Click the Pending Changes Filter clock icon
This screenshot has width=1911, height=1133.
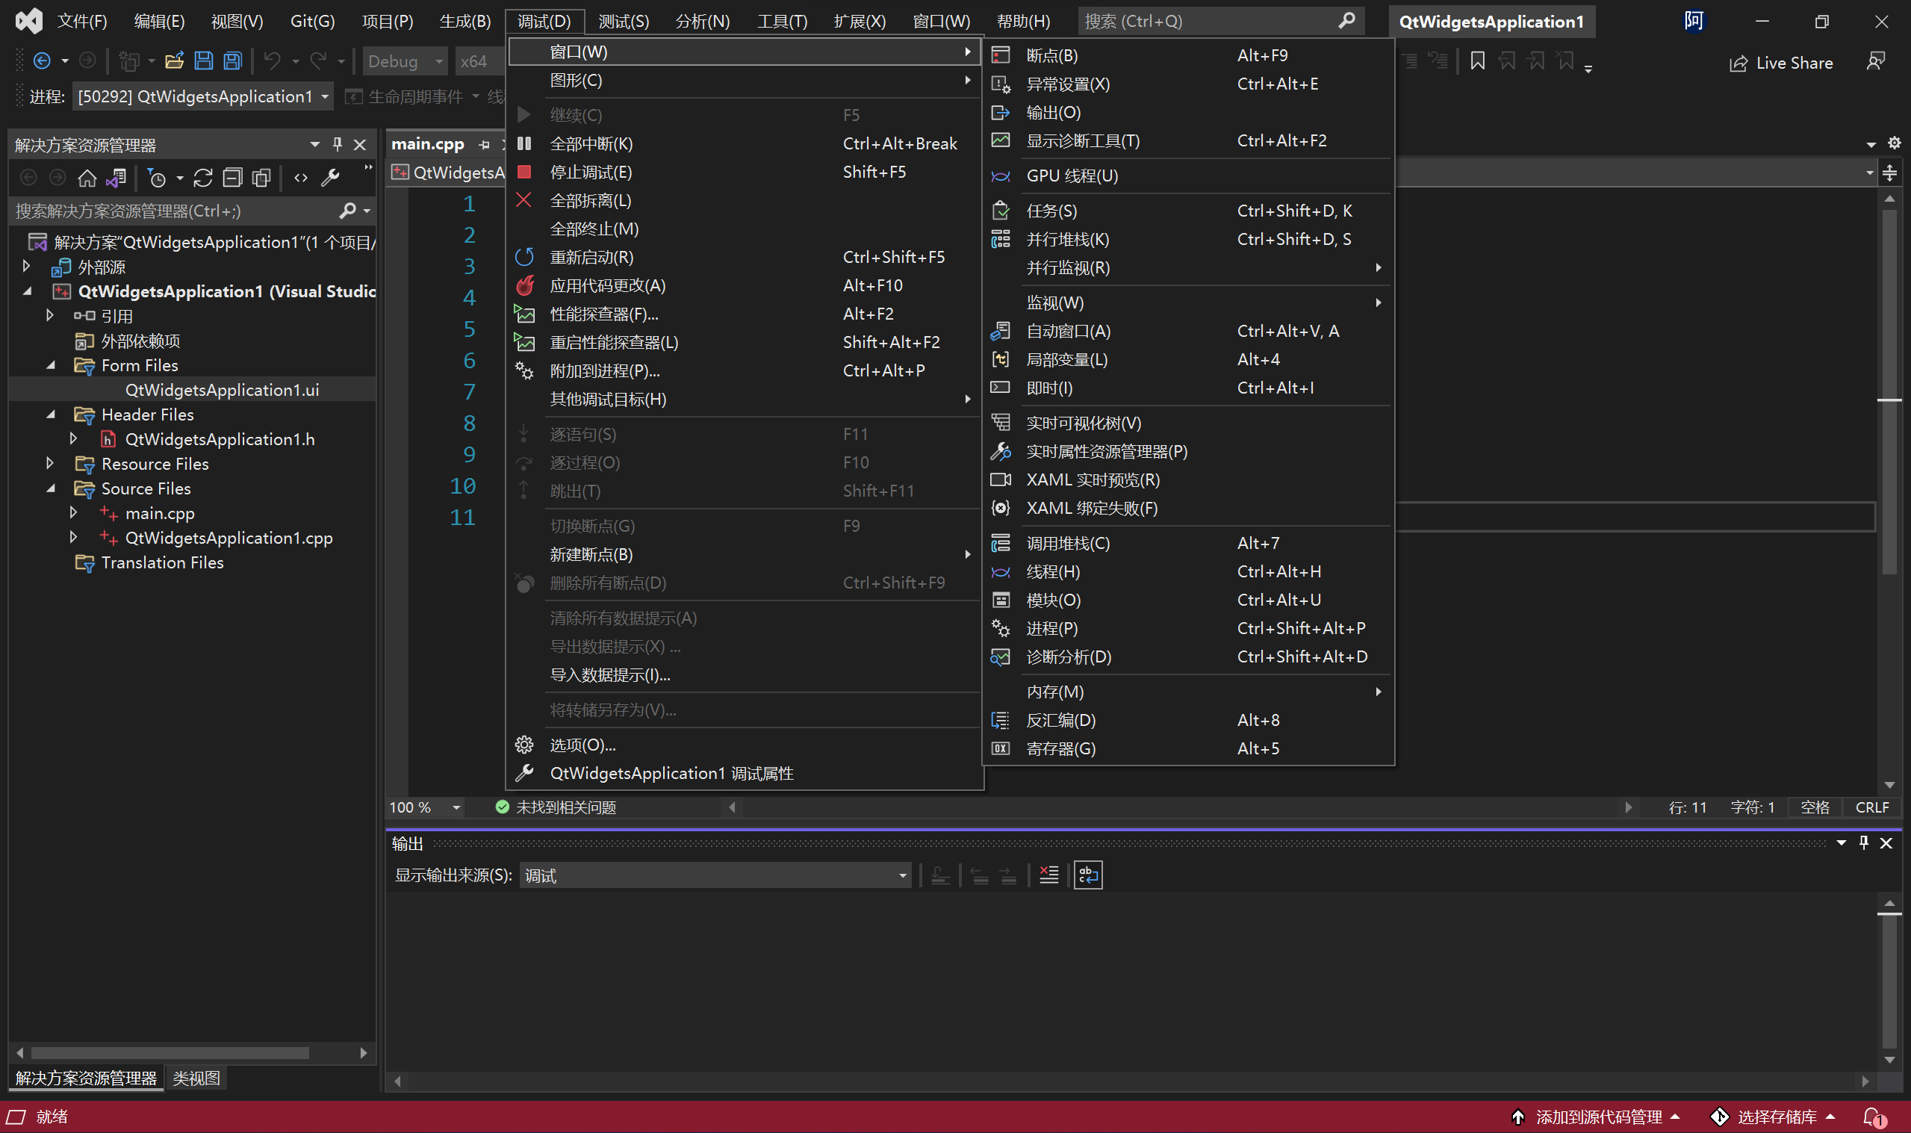coord(157,178)
